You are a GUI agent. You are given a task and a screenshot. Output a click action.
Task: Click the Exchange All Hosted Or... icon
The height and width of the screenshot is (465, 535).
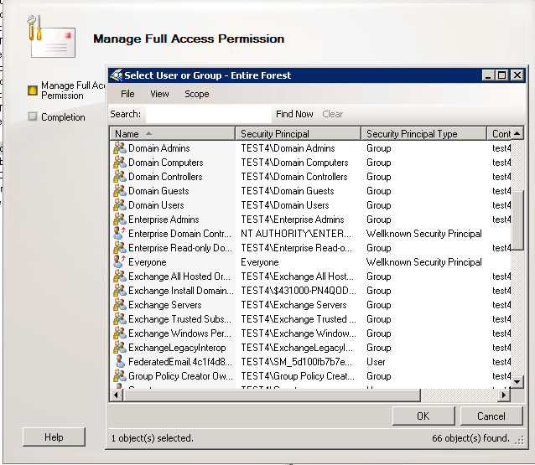[120, 276]
